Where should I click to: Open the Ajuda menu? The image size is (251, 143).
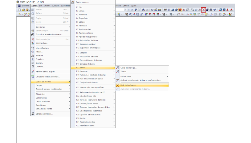pos(134,6)
